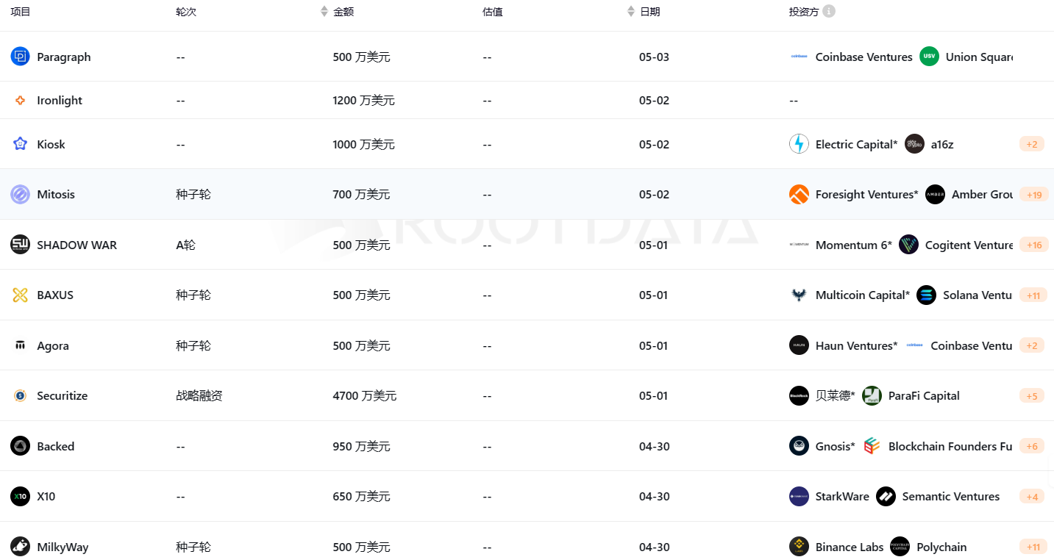Viewport: 1054px width, 557px height.
Task: Open the StarkWare investor link
Action: pyautogui.click(x=842, y=496)
